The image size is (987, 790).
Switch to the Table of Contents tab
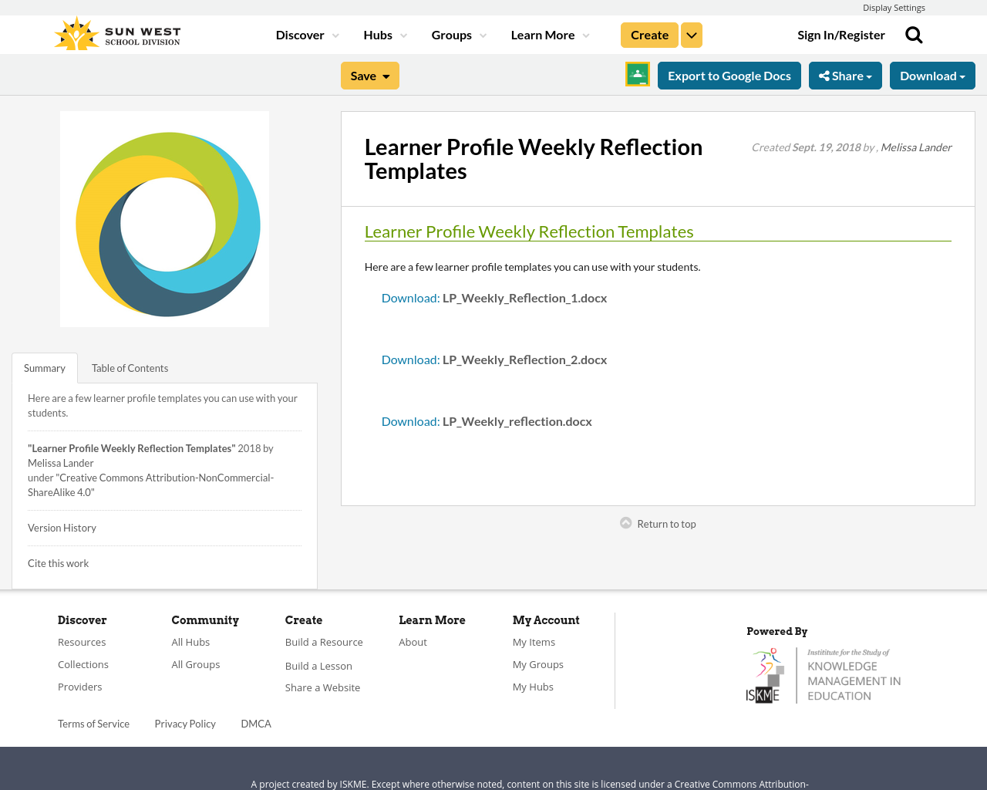pos(129,368)
